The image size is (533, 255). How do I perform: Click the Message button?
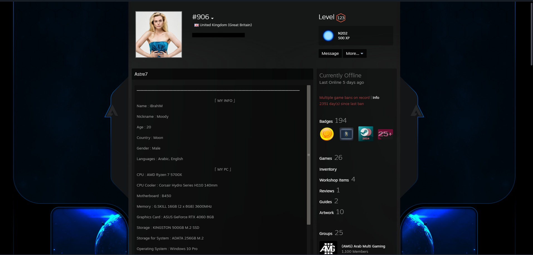(330, 53)
